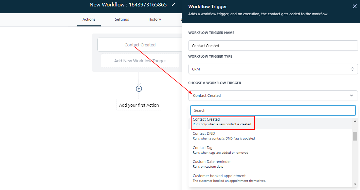
Task: Expand the Workflow Trigger Type dropdown
Action: point(273,69)
